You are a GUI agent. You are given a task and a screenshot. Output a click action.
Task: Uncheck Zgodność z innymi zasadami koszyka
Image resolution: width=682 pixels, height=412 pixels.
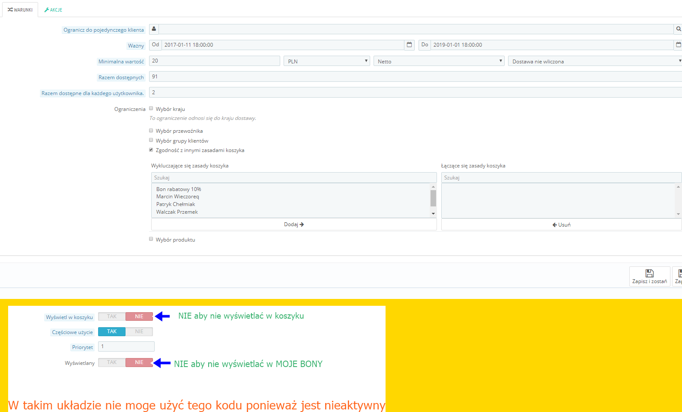[151, 150]
